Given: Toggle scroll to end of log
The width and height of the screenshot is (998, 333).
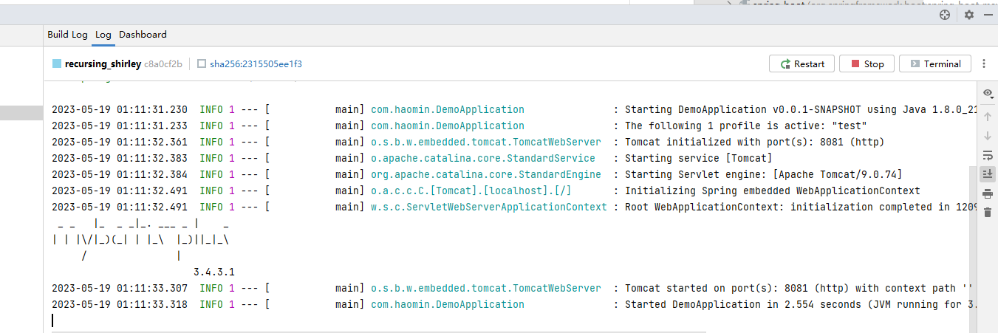Looking at the screenshot, I should tap(988, 174).
